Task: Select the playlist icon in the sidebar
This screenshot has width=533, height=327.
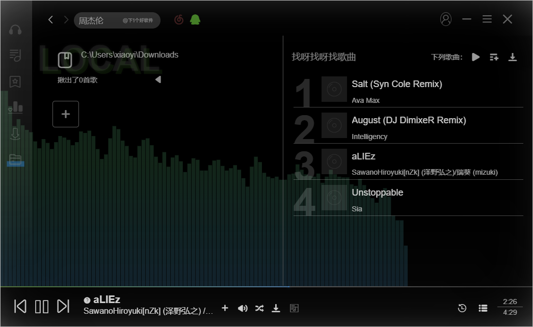Action: pyautogui.click(x=15, y=56)
